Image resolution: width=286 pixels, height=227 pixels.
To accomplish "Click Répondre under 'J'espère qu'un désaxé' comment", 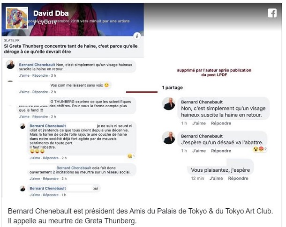I will 221,151.
